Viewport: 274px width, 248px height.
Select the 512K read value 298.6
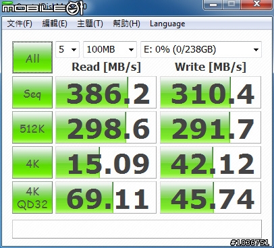(106, 127)
